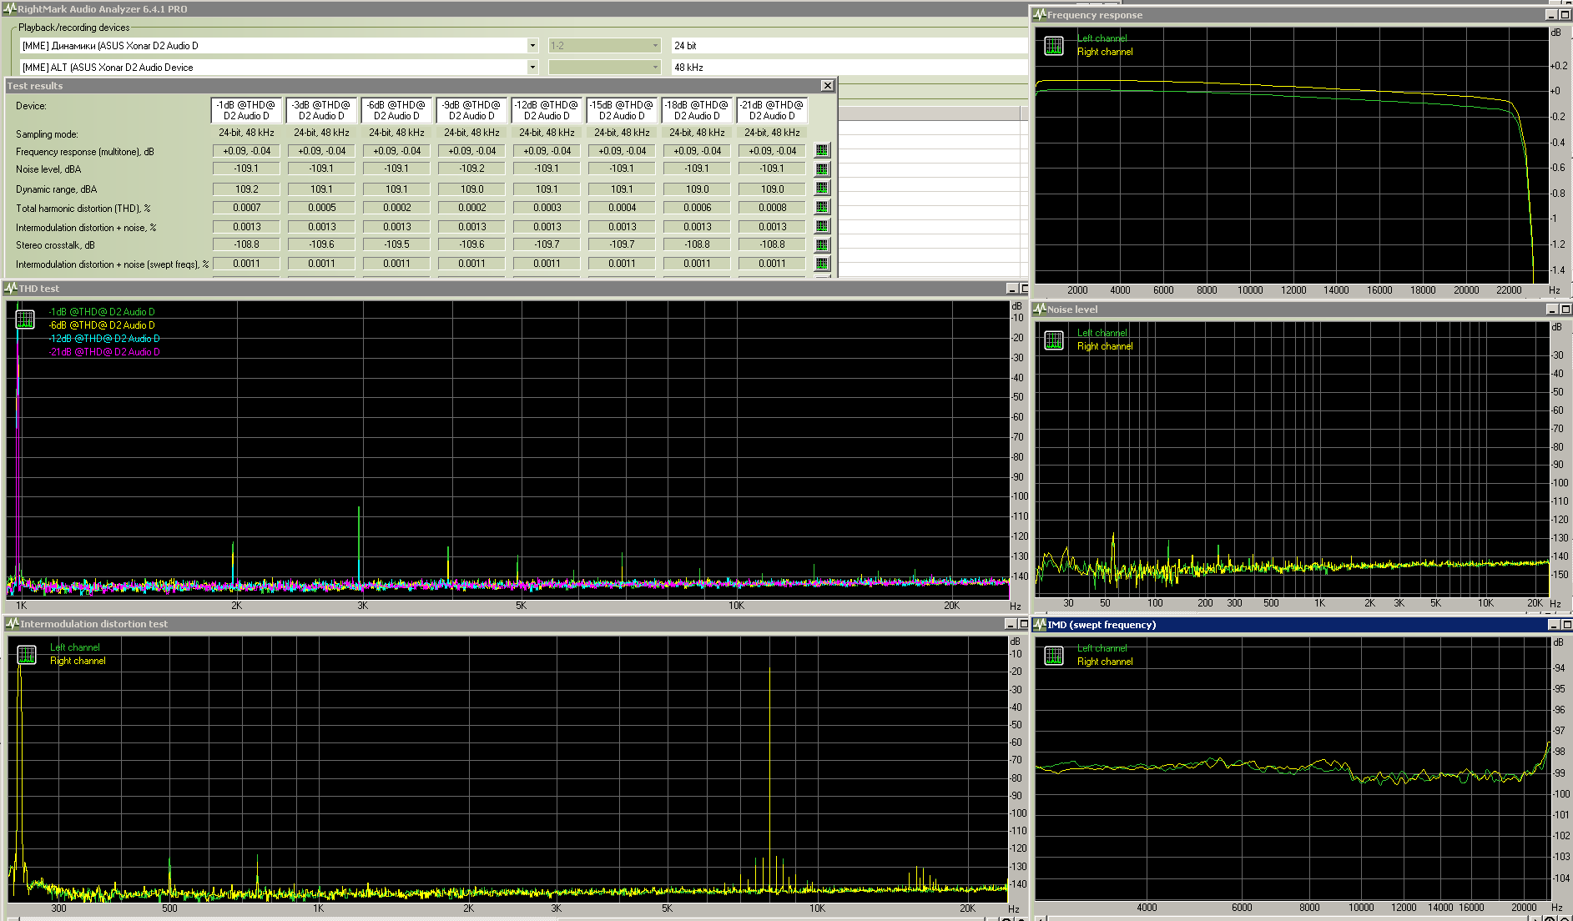Select the -15dB @THD@ device column header
The image size is (1573, 921).
click(x=622, y=110)
